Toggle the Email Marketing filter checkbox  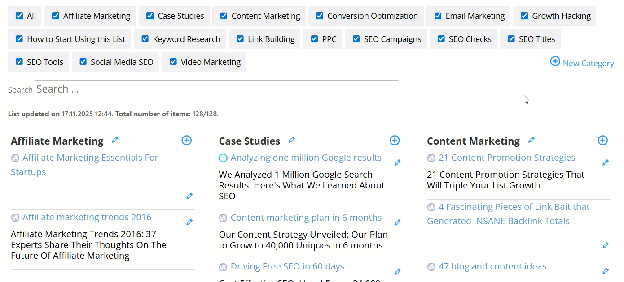[438, 16]
